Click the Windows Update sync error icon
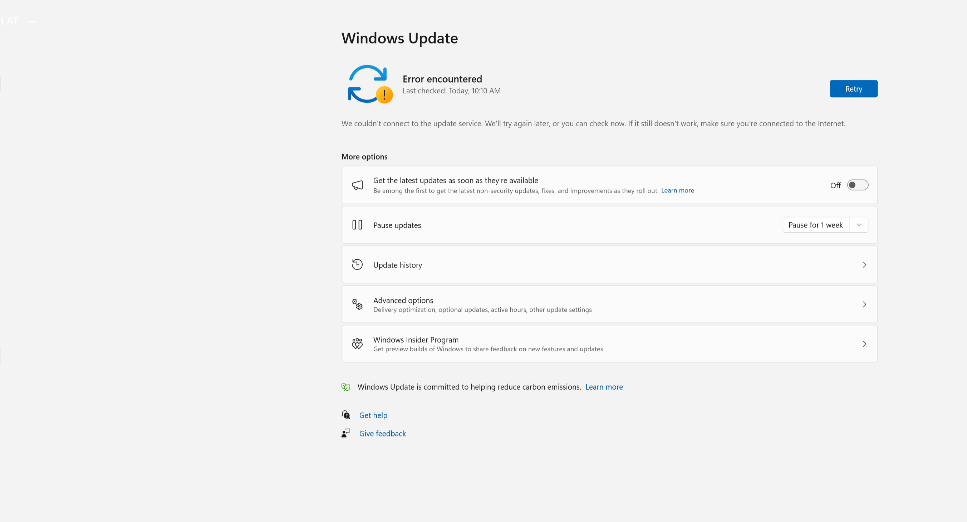The height and width of the screenshot is (522, 967). point(370,84)
